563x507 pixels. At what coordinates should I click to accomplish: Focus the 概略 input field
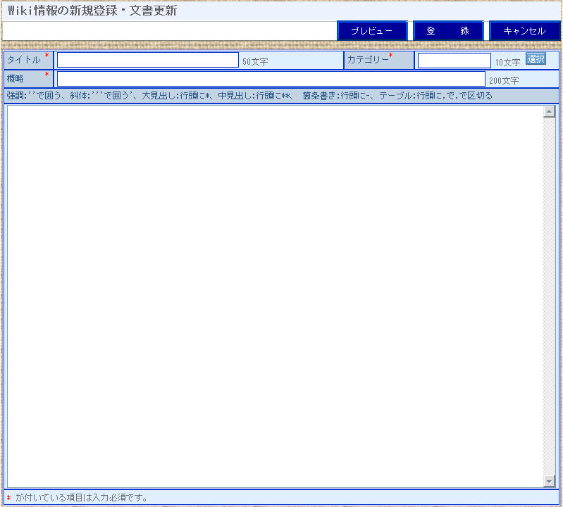[271, 79]
